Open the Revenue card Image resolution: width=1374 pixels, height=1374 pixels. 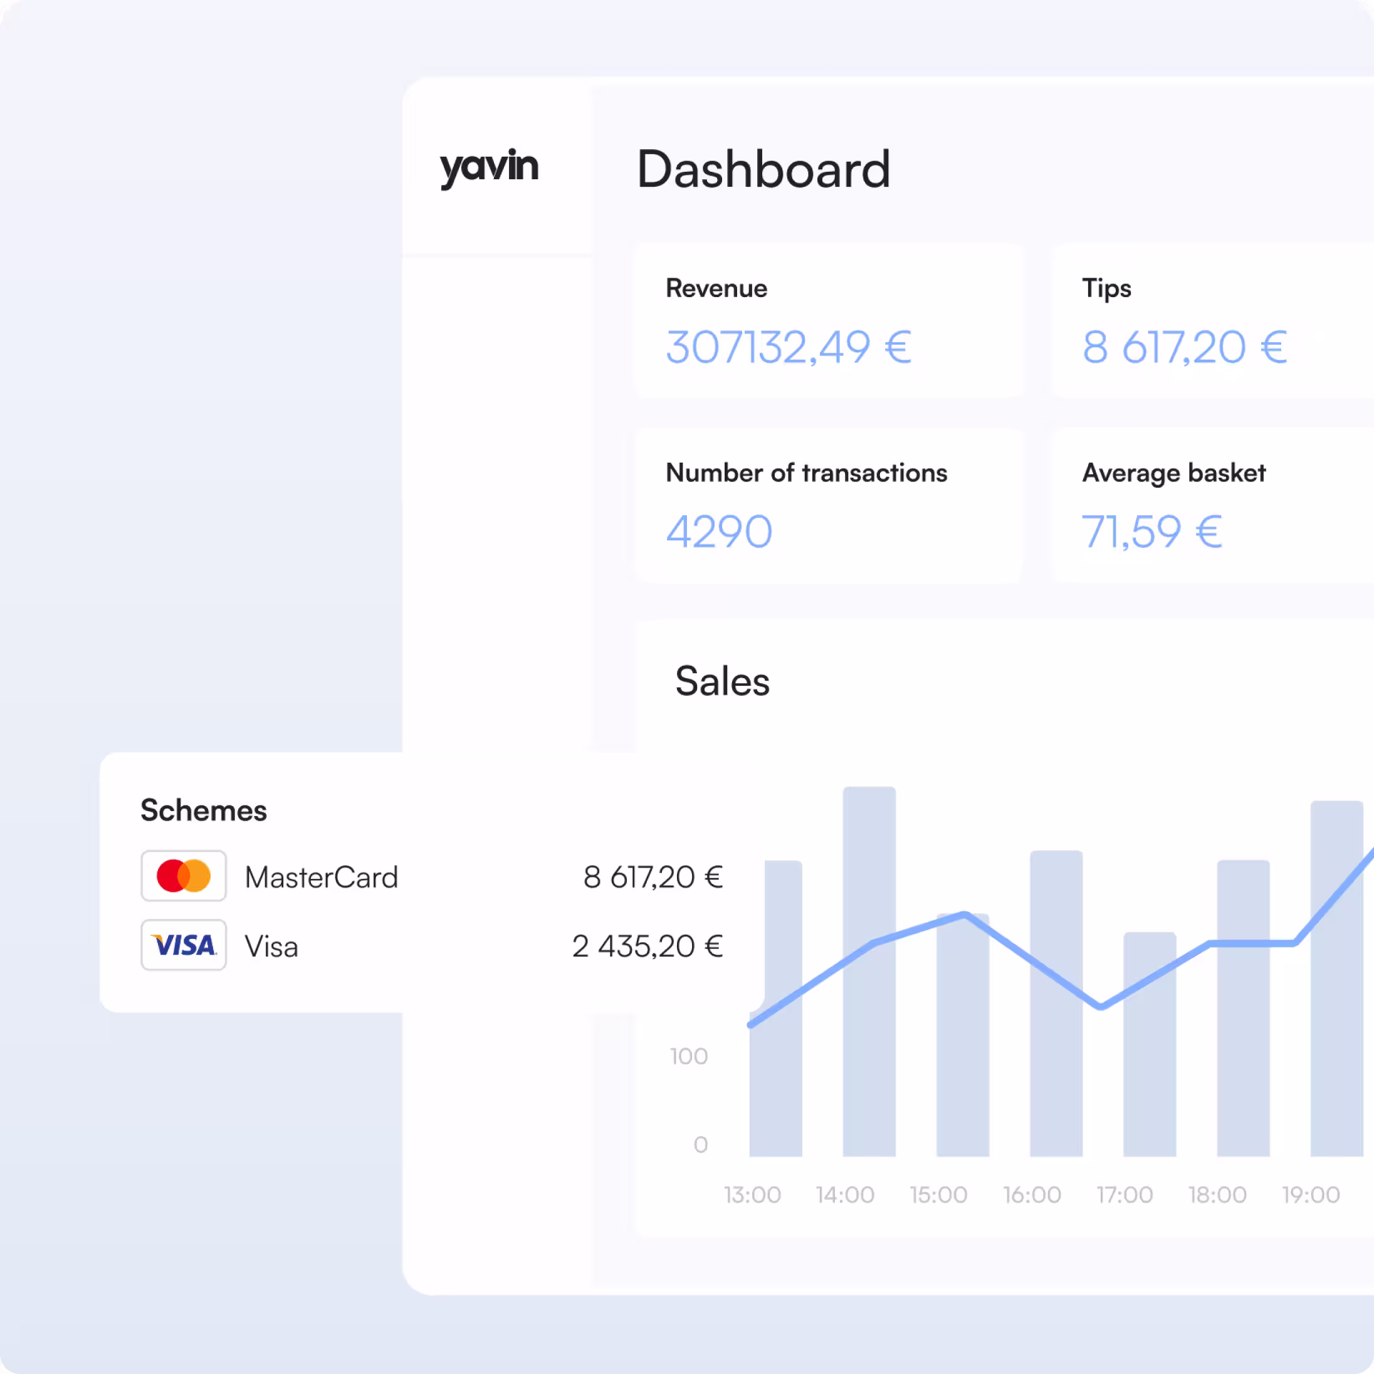pyautogui.click(x=829, y=320)
